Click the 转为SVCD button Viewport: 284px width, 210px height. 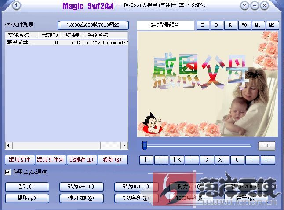246,187
